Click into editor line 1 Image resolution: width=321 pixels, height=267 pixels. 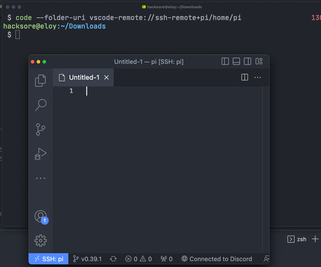click(x=174, y=91)
